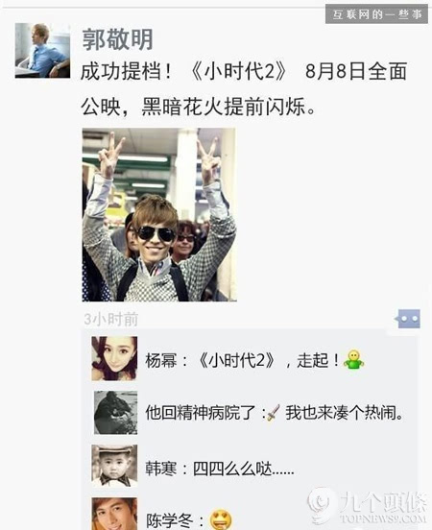
Task: Tap commenter name 韩寒
Action: pyautogui.click(x=161, y=469)
